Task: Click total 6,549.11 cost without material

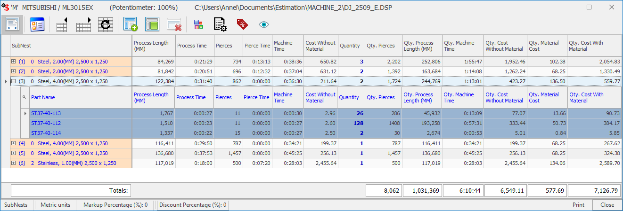Action: point(505,191)
